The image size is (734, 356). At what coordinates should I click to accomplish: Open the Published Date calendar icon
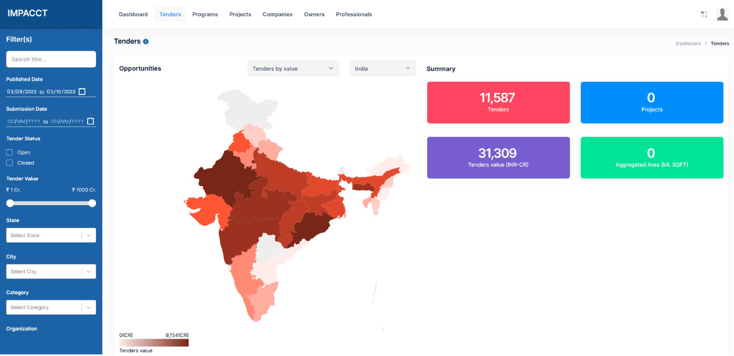tap(82, 91)
